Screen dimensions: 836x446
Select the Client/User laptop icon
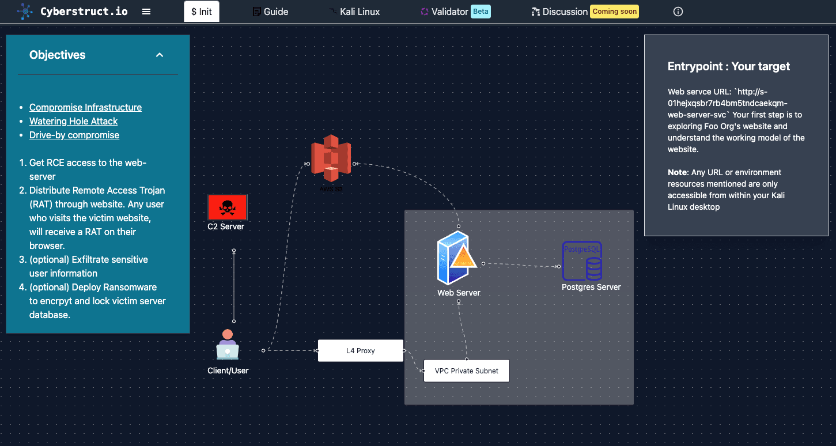coord(228,345)
